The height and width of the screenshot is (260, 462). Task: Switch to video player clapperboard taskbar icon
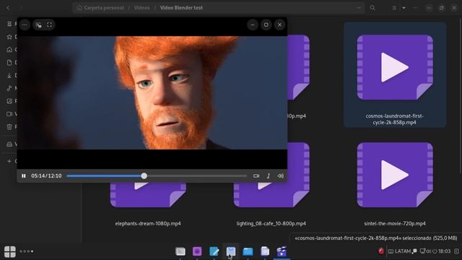[x=282, y=251]
